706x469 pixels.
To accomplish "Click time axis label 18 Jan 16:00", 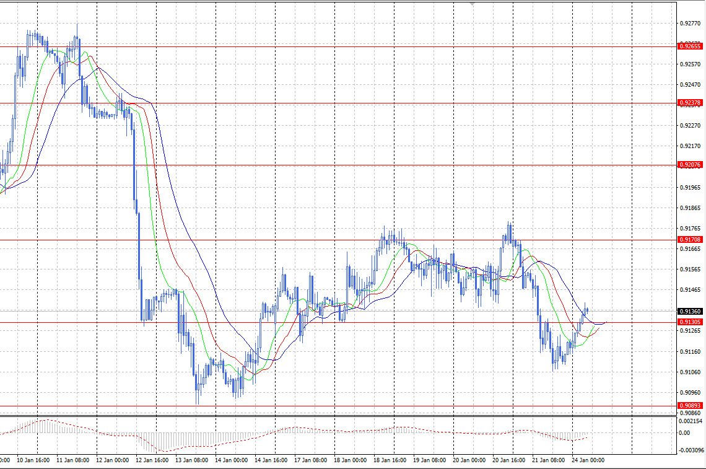I will coord(390,460).
